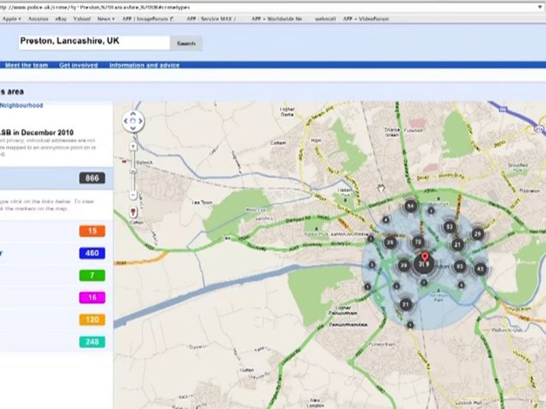Image resolution: width=546 pixels, height=409 pixels.
Task: Open the Get involved link
Action: (78, 65)
